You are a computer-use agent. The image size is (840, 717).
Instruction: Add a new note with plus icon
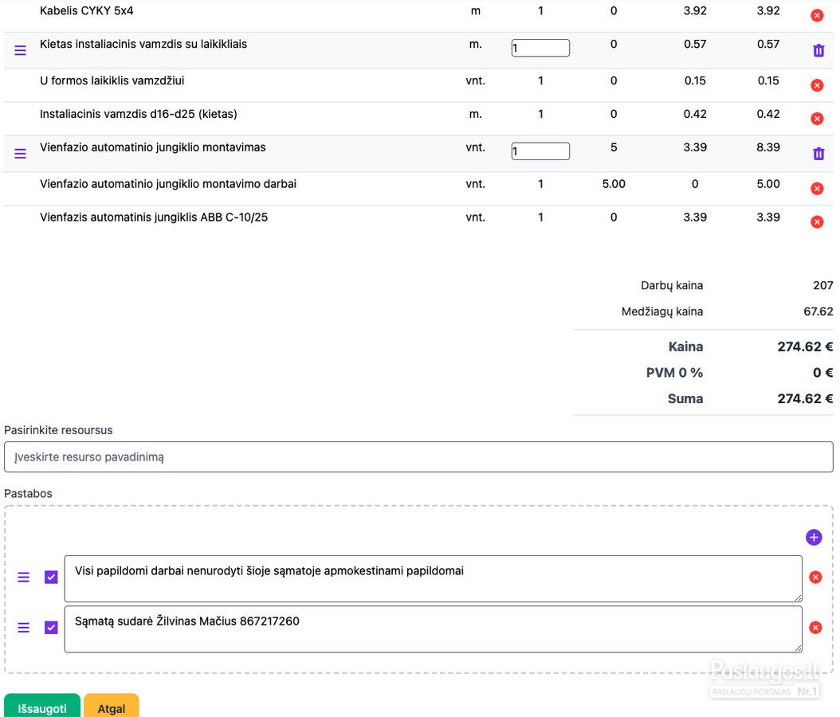point(814,537)
